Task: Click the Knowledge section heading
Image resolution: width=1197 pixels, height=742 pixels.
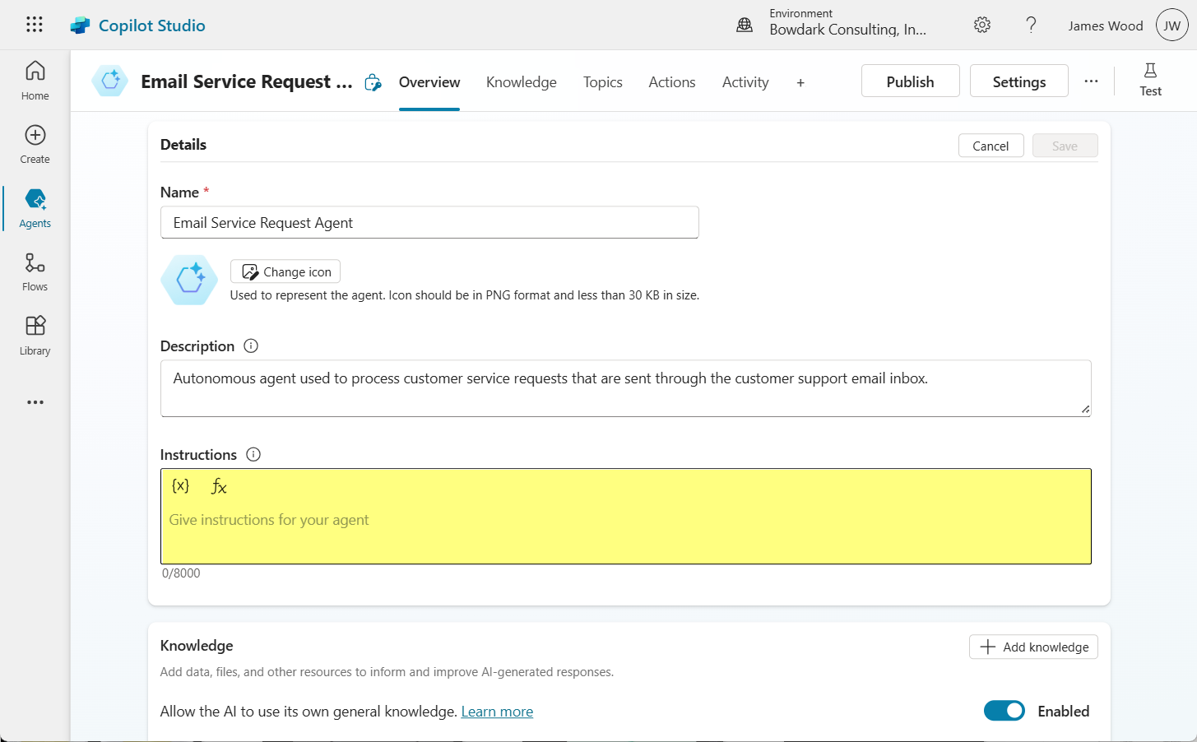Action: (x=197, y=646)
